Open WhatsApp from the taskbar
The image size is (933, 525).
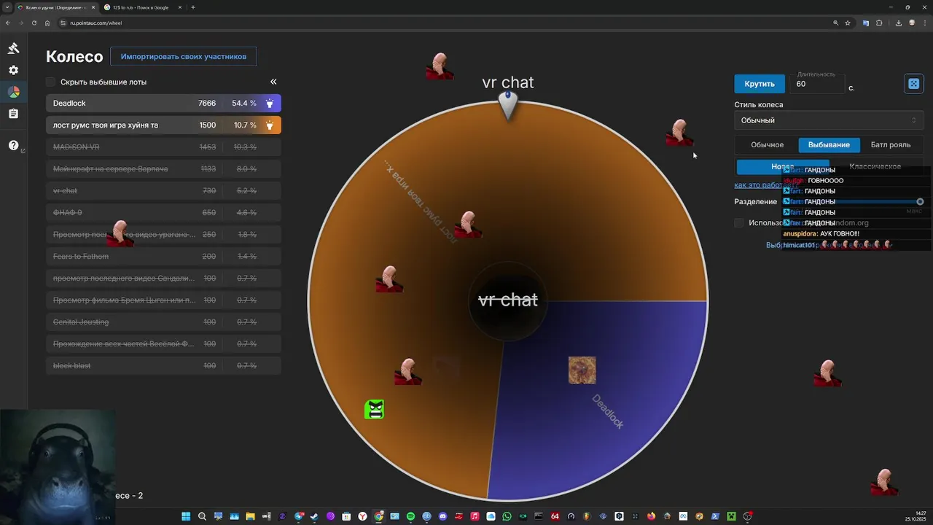pos(507,516)
